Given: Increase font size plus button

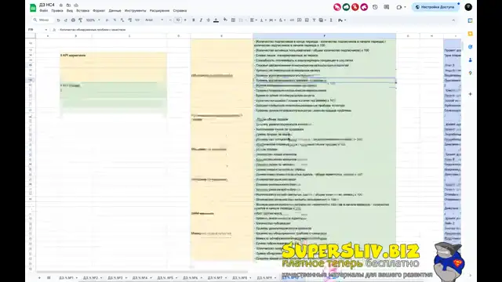Looking at the screenshot, I should click(x=185, y=20).
